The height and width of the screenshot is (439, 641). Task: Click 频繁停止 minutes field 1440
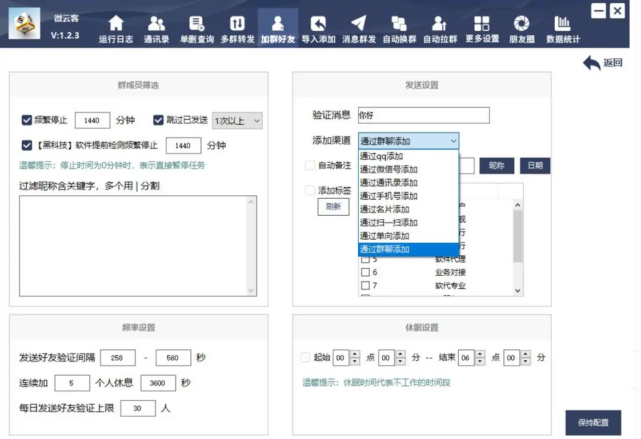point(93,120)
